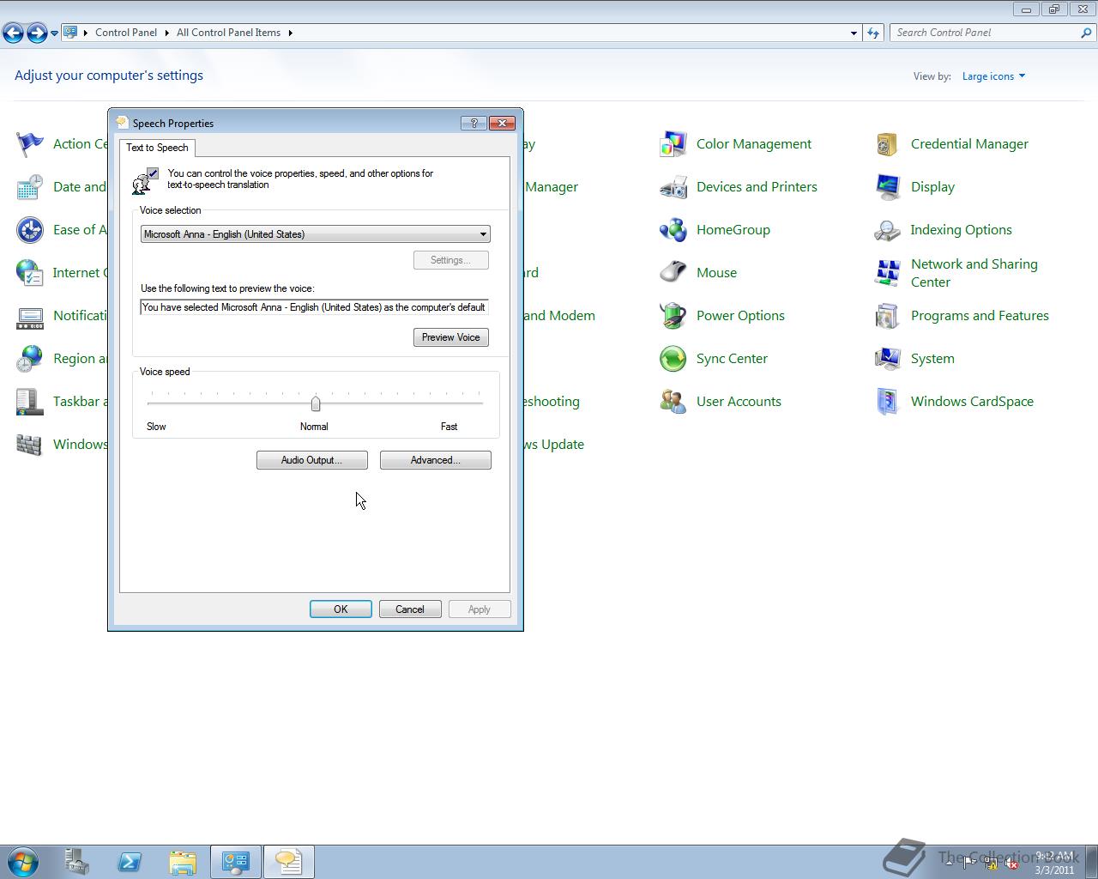
Task: Select the Text to Speech tab
Action: [x=157, y=148]
